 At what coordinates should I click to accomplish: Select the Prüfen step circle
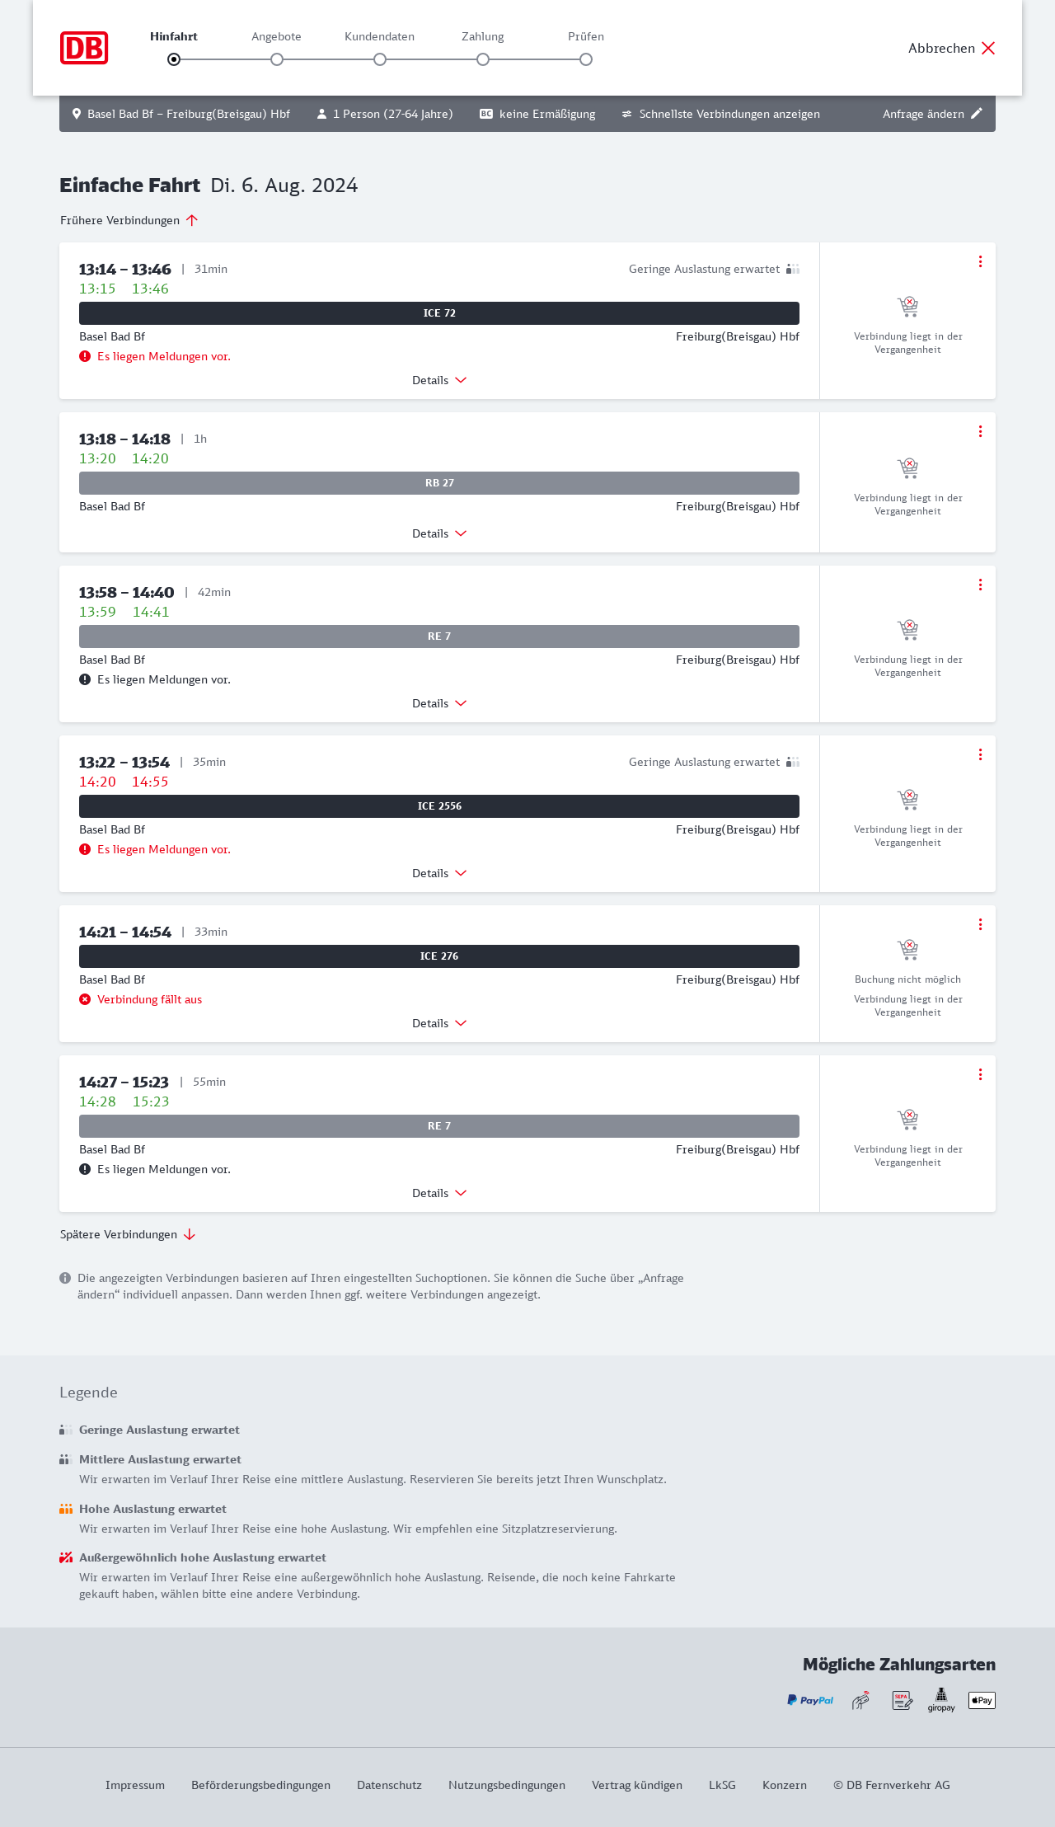click(x=586, y=59)
